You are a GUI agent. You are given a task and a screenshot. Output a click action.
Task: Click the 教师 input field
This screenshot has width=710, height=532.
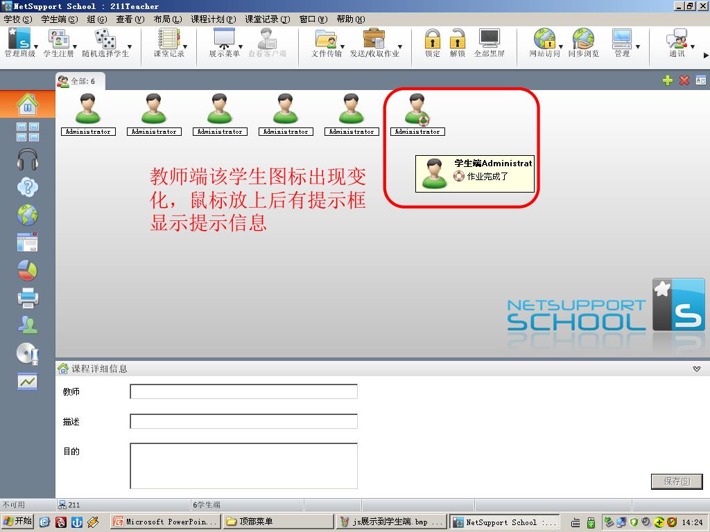pyautogui.click(x=243, y=391)
